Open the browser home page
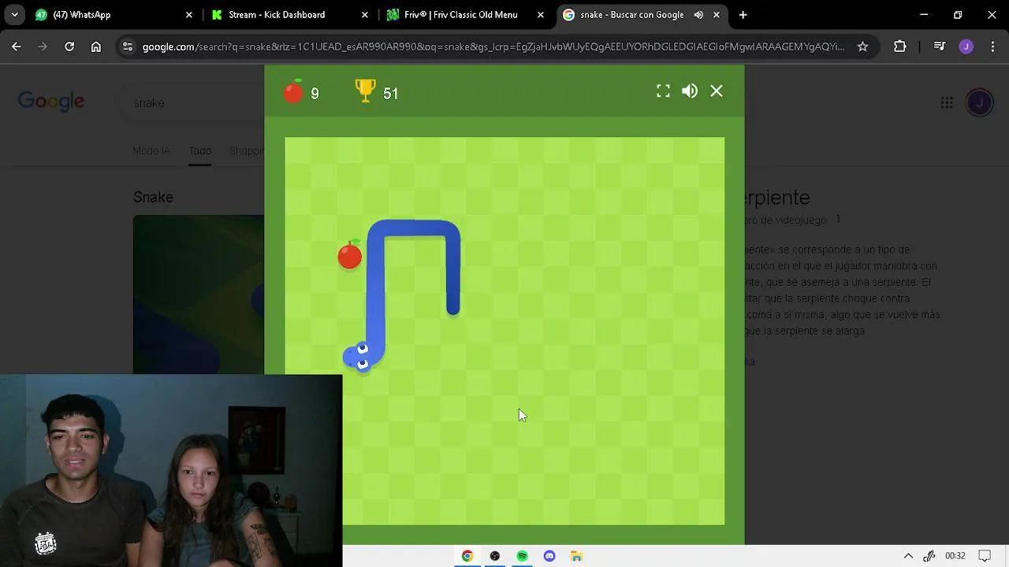Screen dimensions: 1009x567 pos(96,46)
